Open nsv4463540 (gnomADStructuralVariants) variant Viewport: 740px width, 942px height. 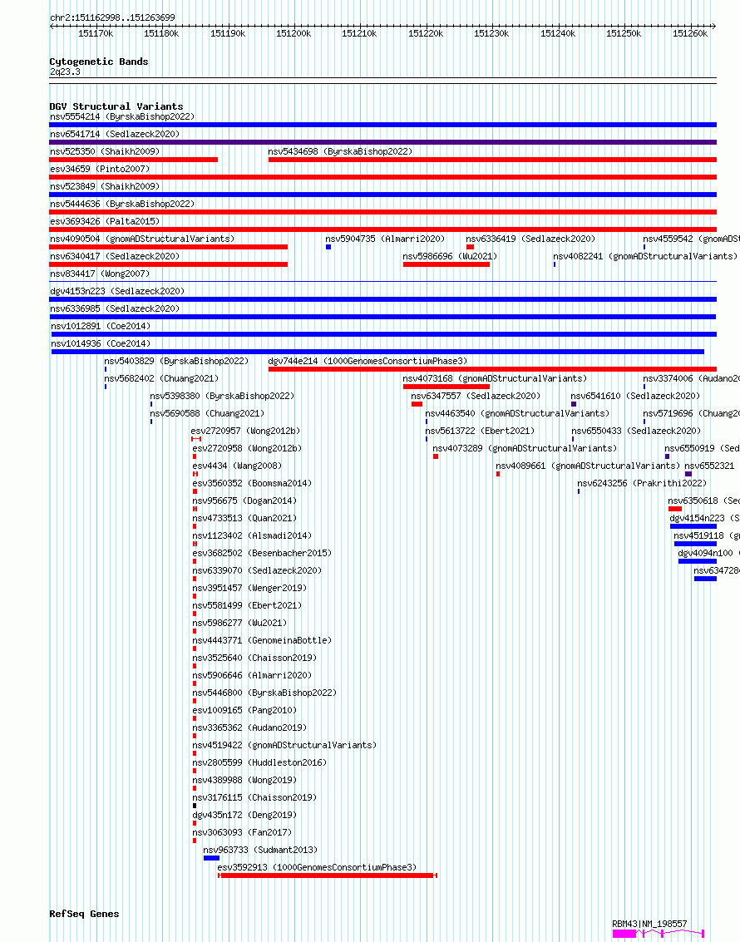[x=517, y=412]
